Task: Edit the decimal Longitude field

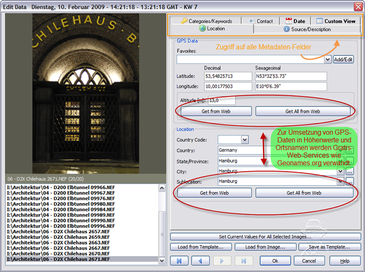Action: pyautogui.click(x=228, y=86)
